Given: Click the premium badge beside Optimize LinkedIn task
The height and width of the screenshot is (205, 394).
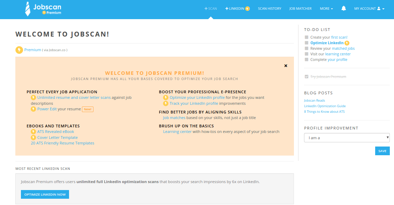Looking at the screenshot, I should [x=347, y=42].
